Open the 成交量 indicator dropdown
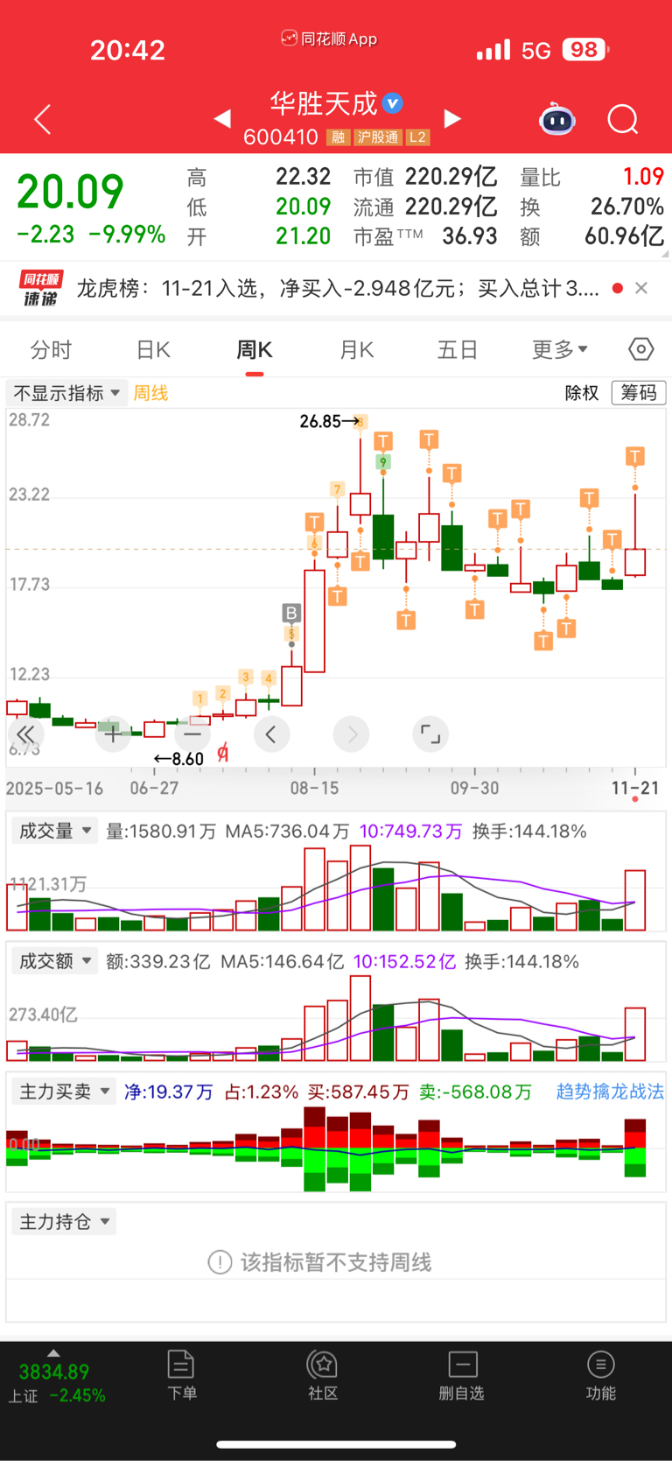This screenshot has height=1461, width=672. [56, 831]
